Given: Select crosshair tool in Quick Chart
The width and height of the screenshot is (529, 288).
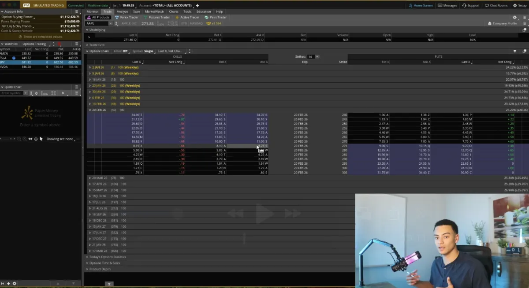Looking at the screenshot, I should pos(36,139).
